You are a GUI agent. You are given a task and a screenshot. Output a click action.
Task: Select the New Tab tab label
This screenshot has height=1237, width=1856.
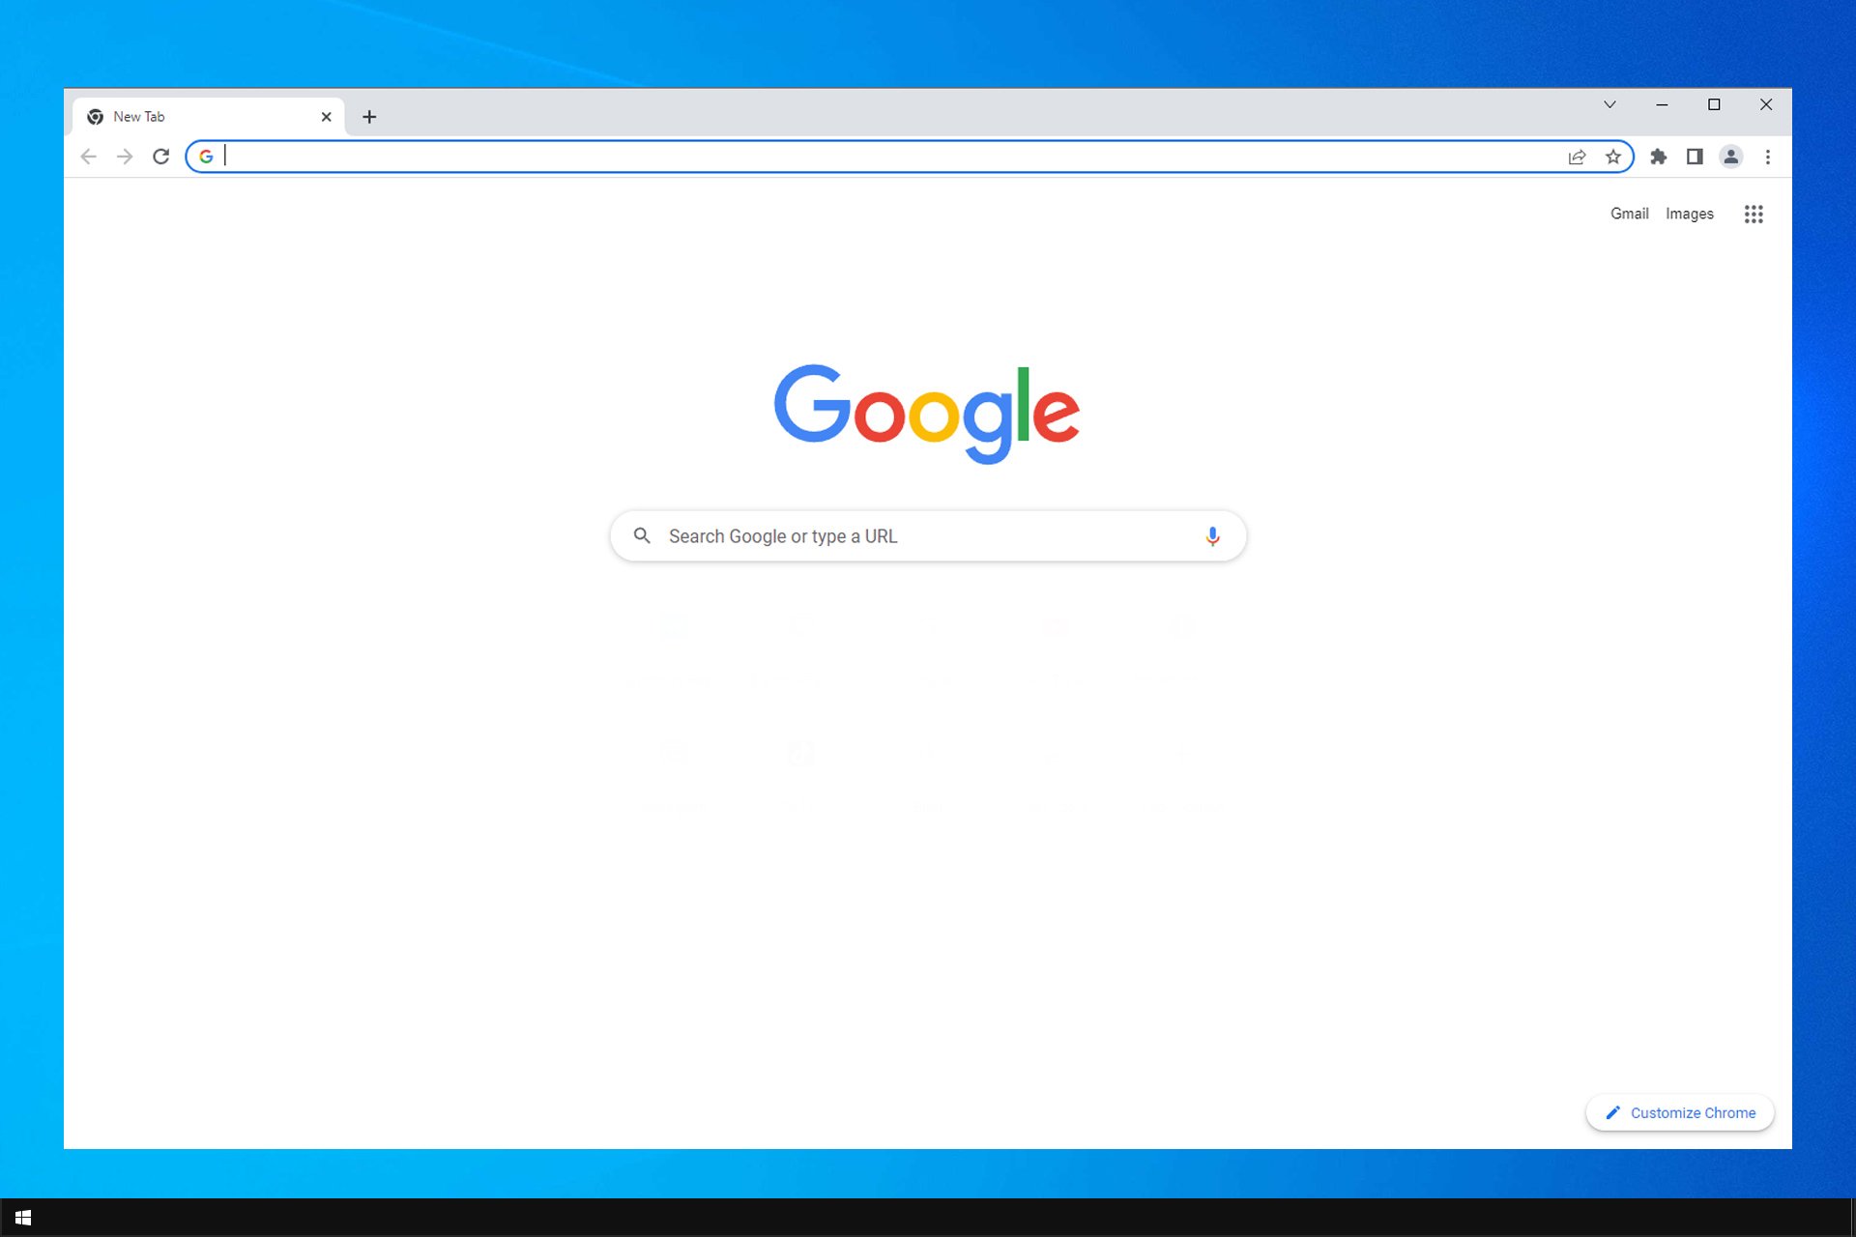[x=138, y=116]
